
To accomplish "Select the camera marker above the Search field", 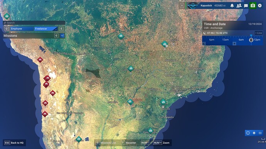I will click(7, 16).
